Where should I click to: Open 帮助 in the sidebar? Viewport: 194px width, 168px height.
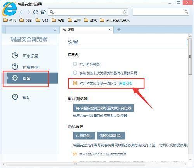click(21, 97)
